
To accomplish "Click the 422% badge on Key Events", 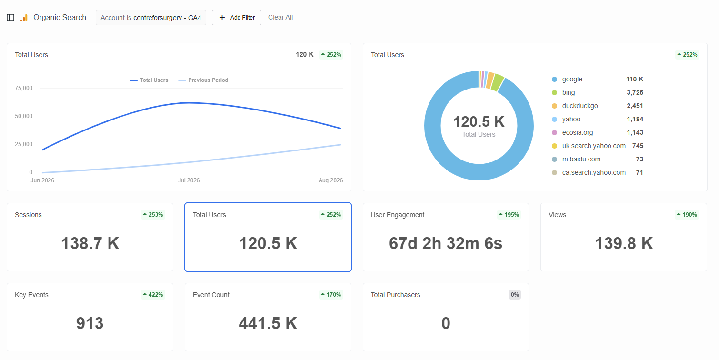I will point(153,295).
